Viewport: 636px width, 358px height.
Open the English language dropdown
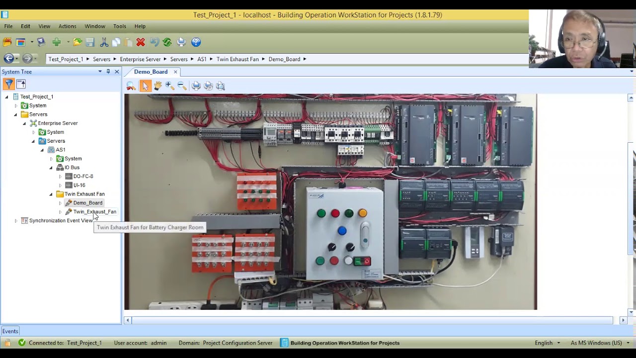[548, 343]
